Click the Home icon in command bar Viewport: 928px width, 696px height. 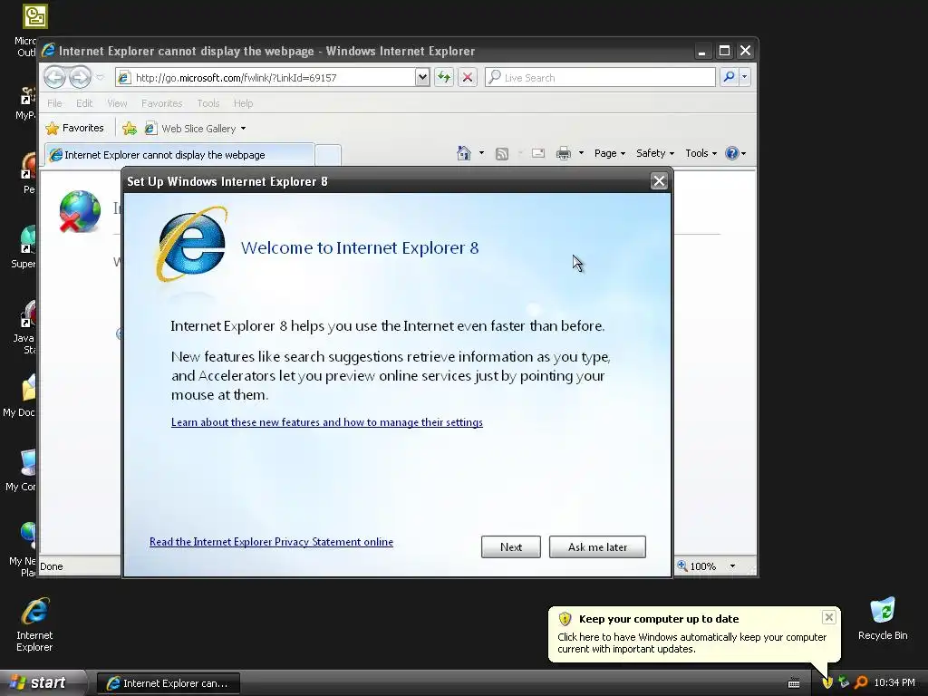[463, 153]
